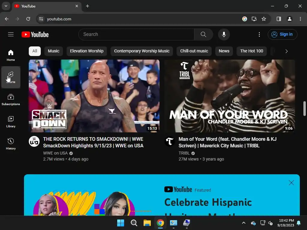The image size is (307, 230).
Task: Select the News filter chip
Action: [224, 51]
